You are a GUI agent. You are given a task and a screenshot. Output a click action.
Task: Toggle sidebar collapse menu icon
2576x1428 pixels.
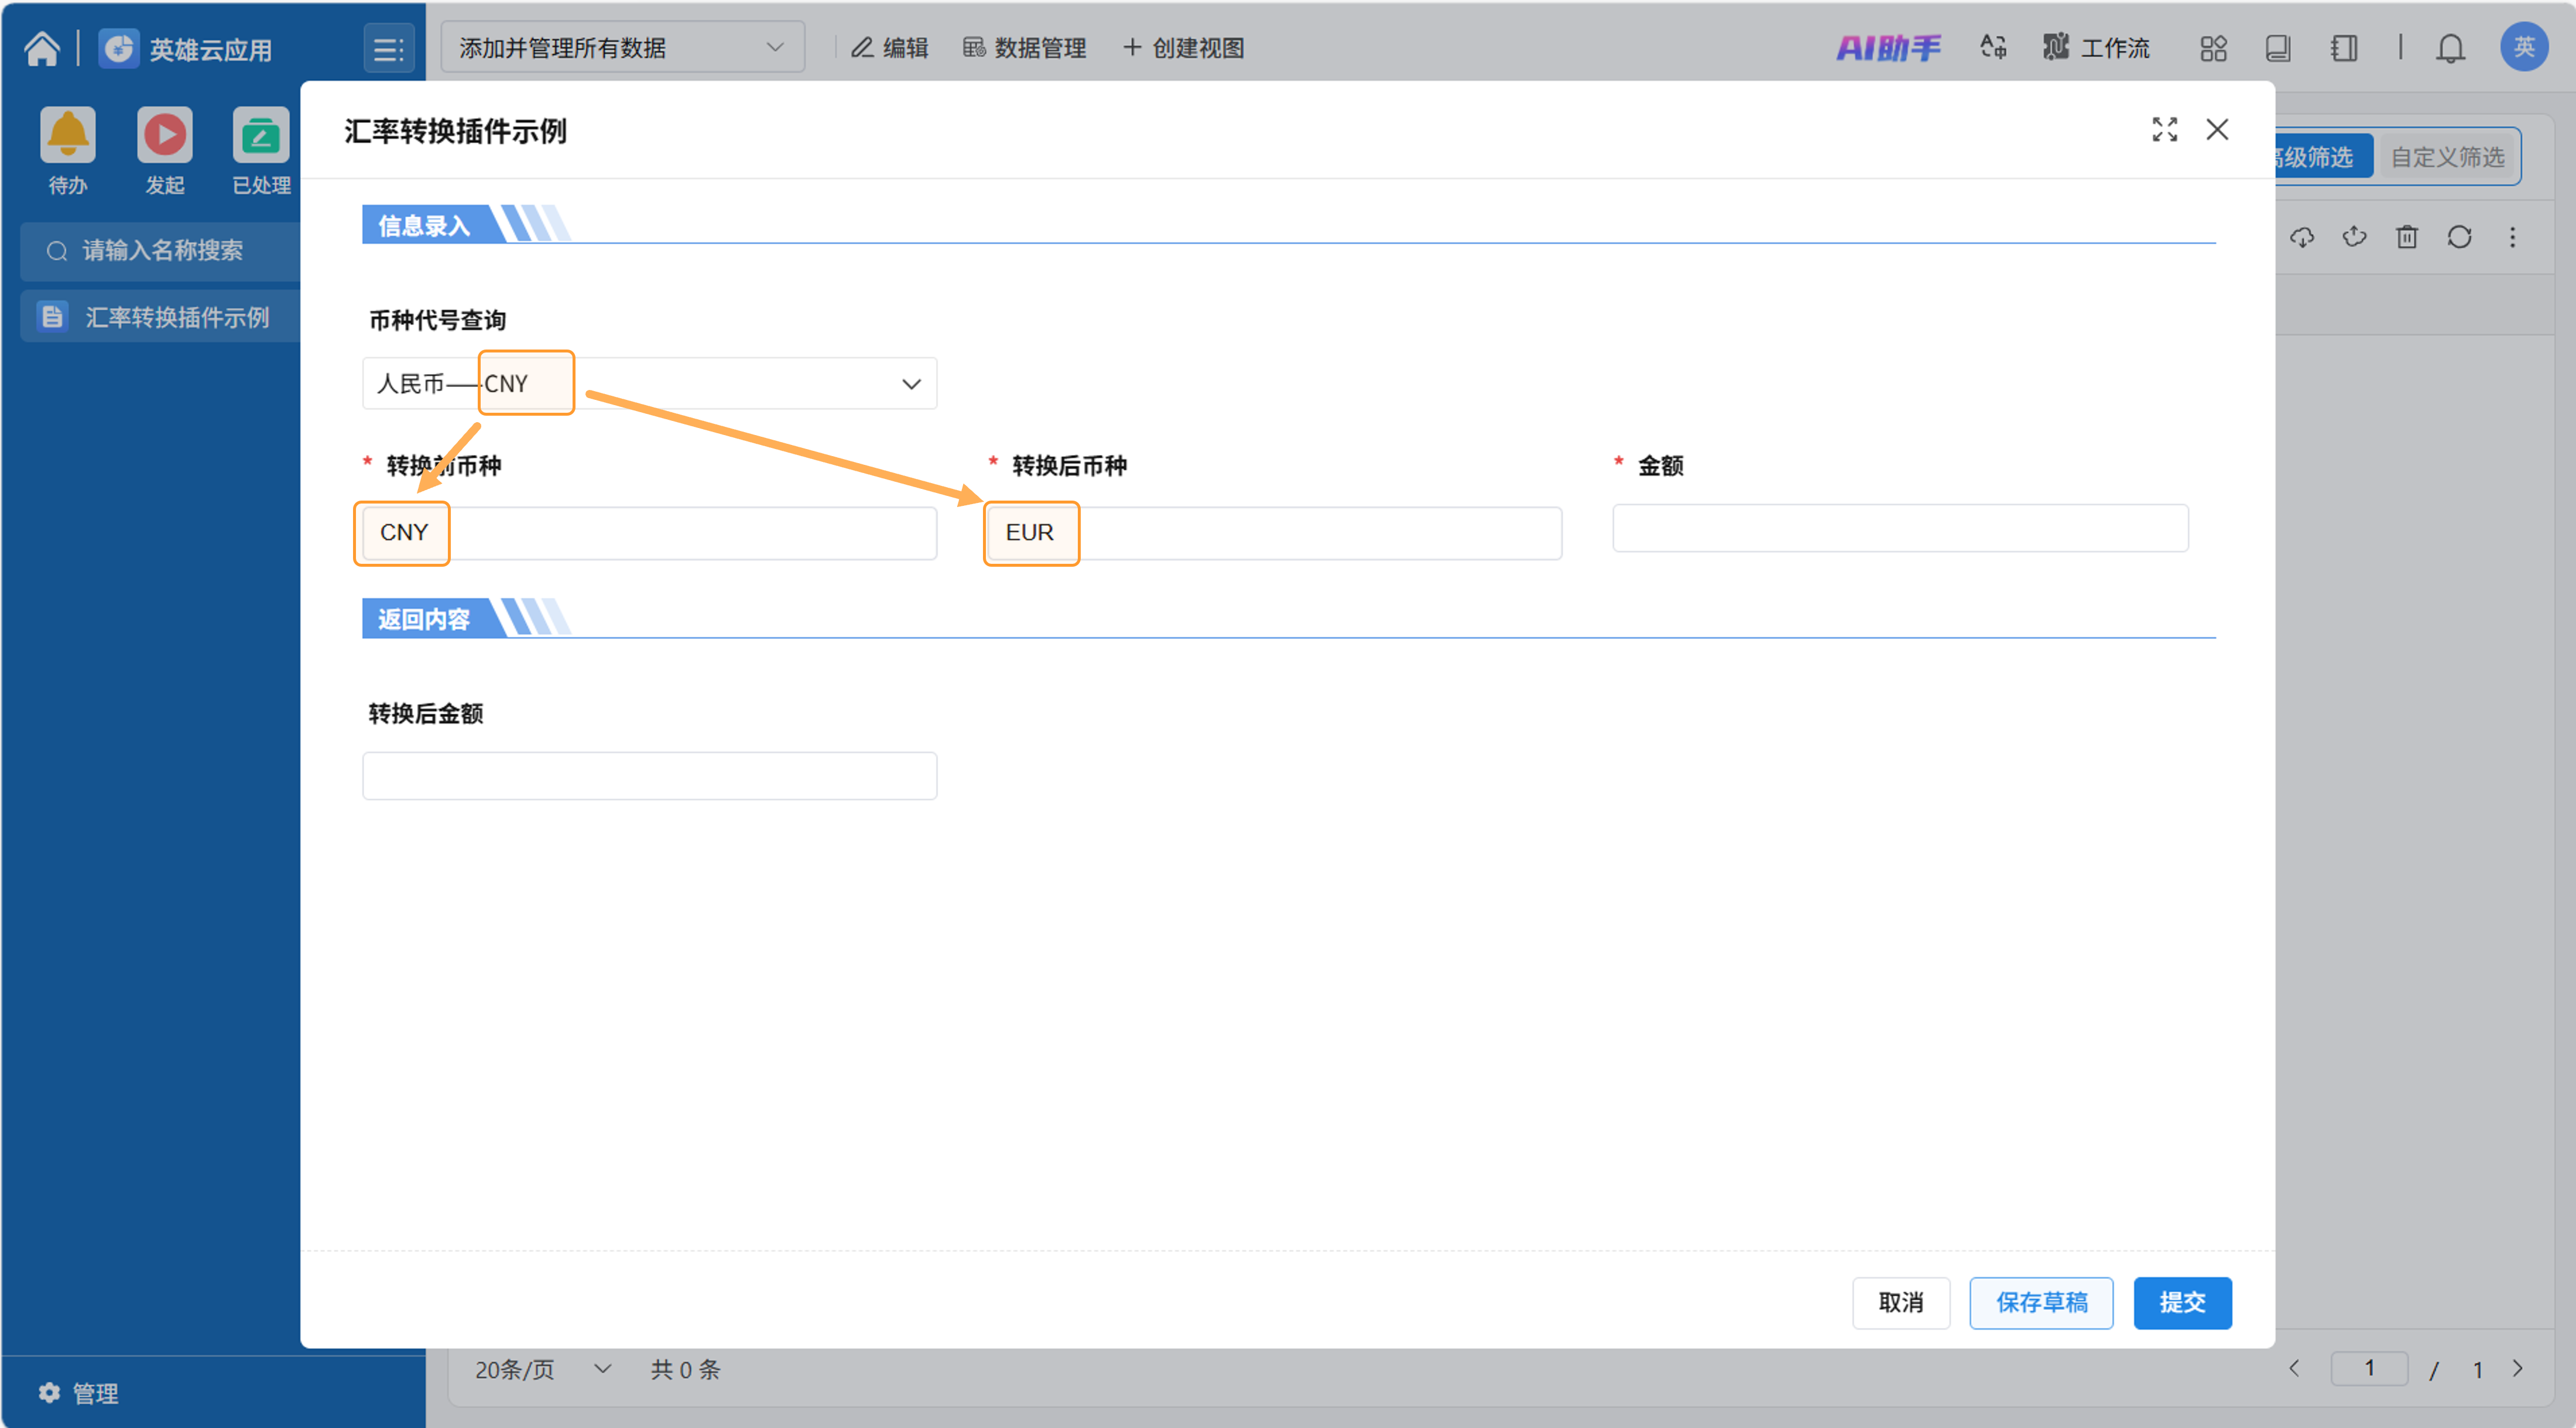(x=388, y=48)
